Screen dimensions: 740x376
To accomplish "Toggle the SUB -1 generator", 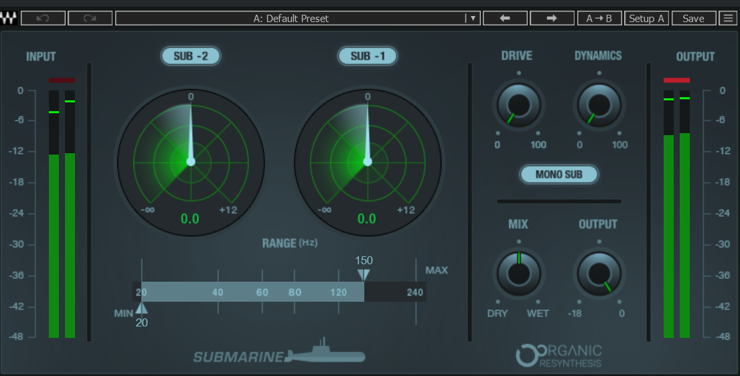I will pos(368,56).
